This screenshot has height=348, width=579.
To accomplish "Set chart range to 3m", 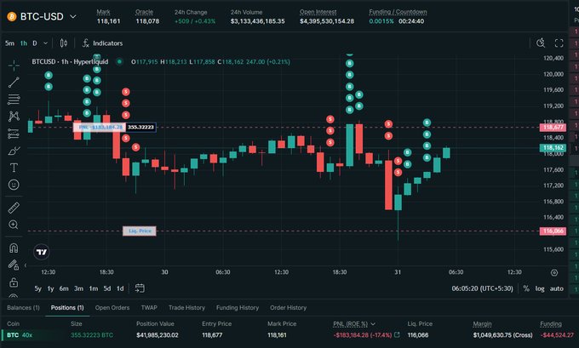I will [x=78, y=288].
